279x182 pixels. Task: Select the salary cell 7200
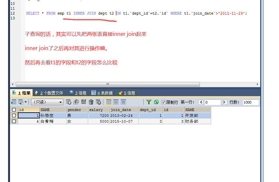(x=99, y=116)
